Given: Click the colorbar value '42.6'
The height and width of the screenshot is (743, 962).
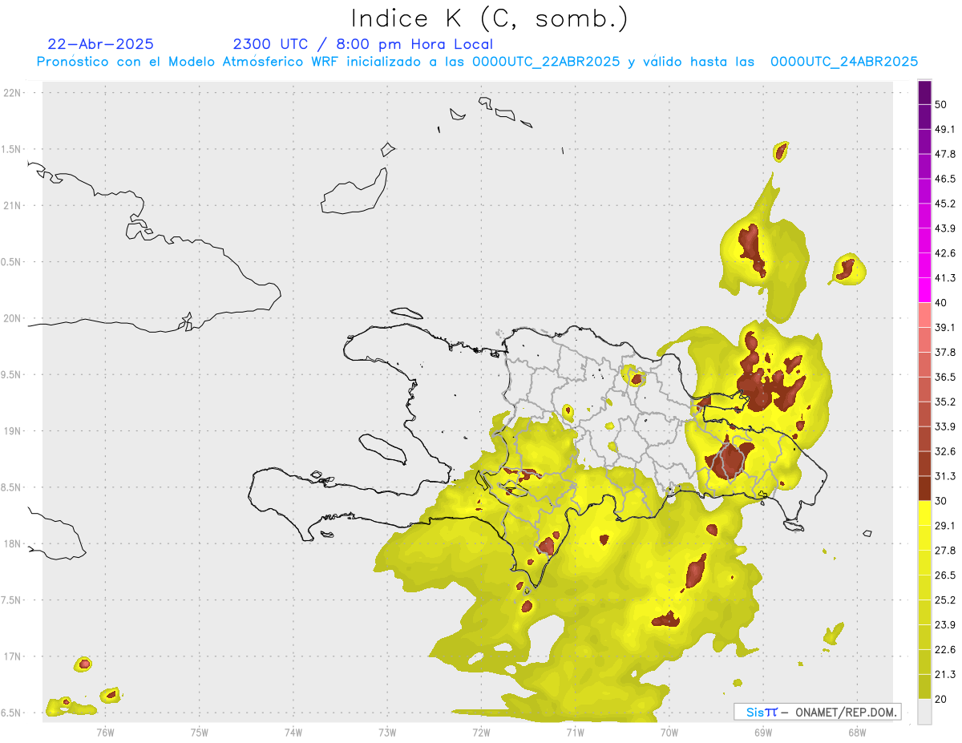Looking at the screenshot, I should 945,253.
